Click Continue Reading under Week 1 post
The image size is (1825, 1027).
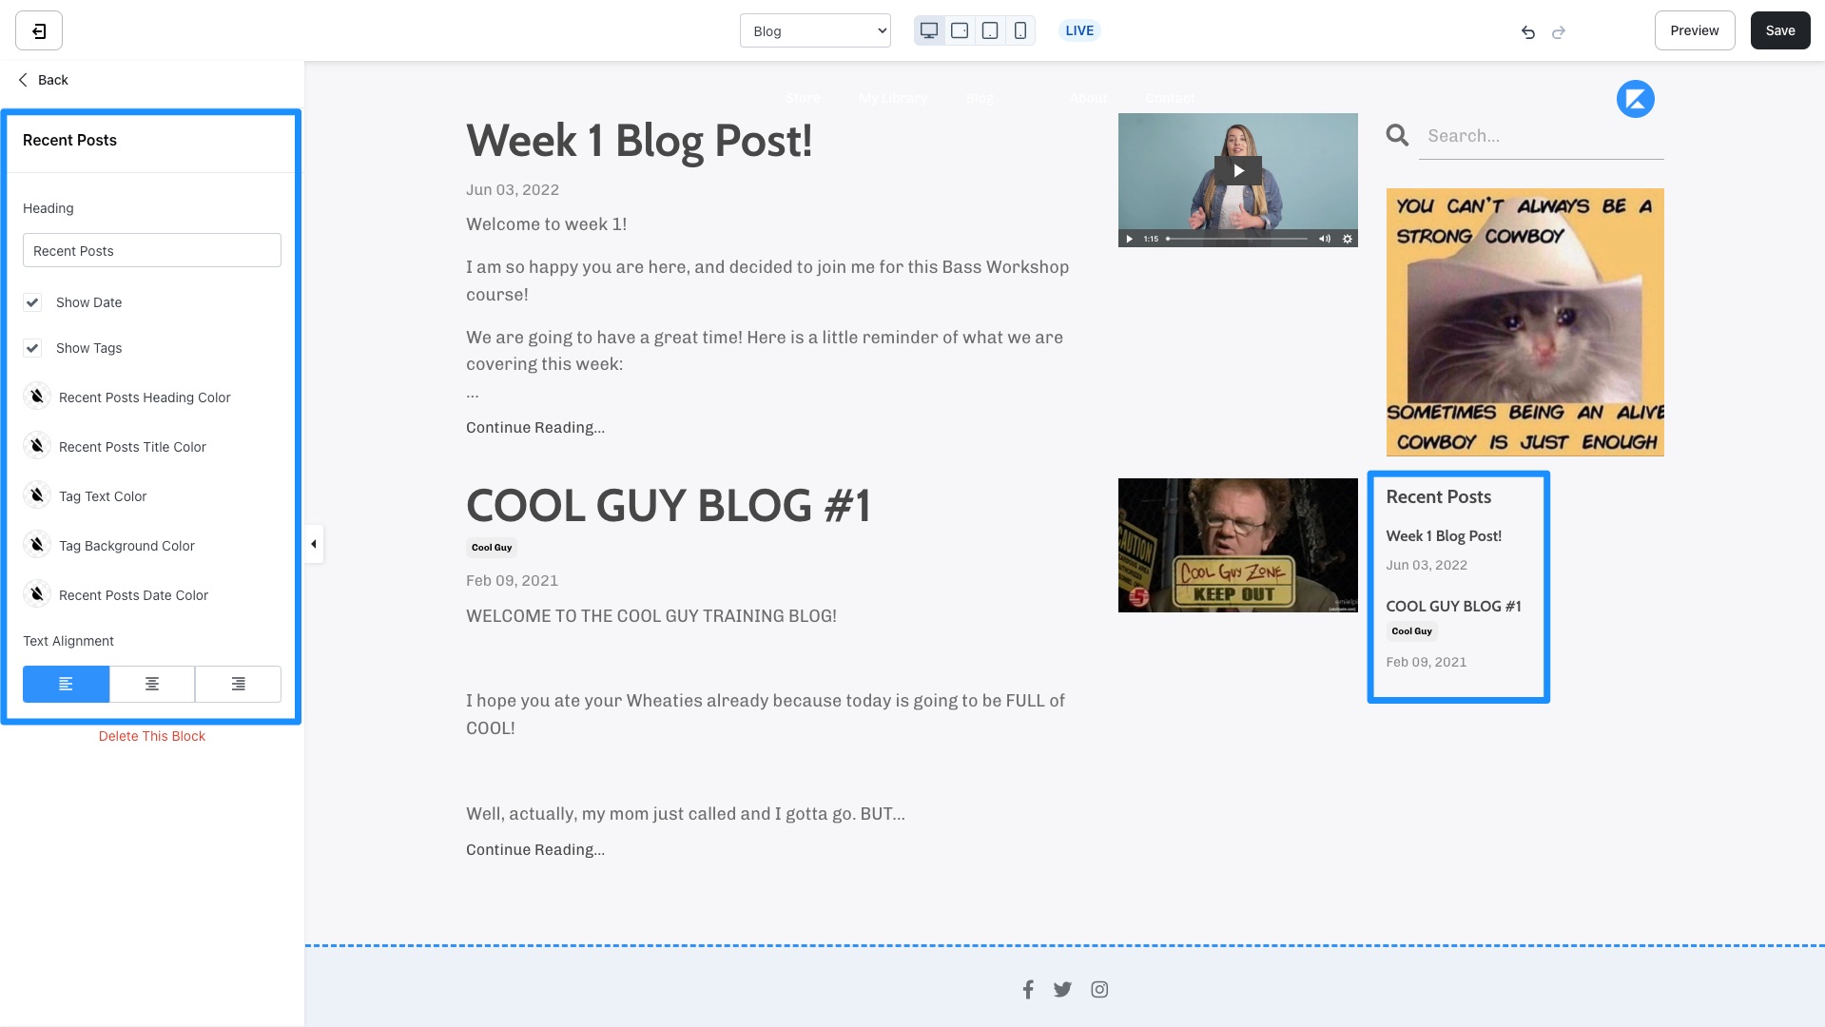pyautogui.click(x=535, y=428)
